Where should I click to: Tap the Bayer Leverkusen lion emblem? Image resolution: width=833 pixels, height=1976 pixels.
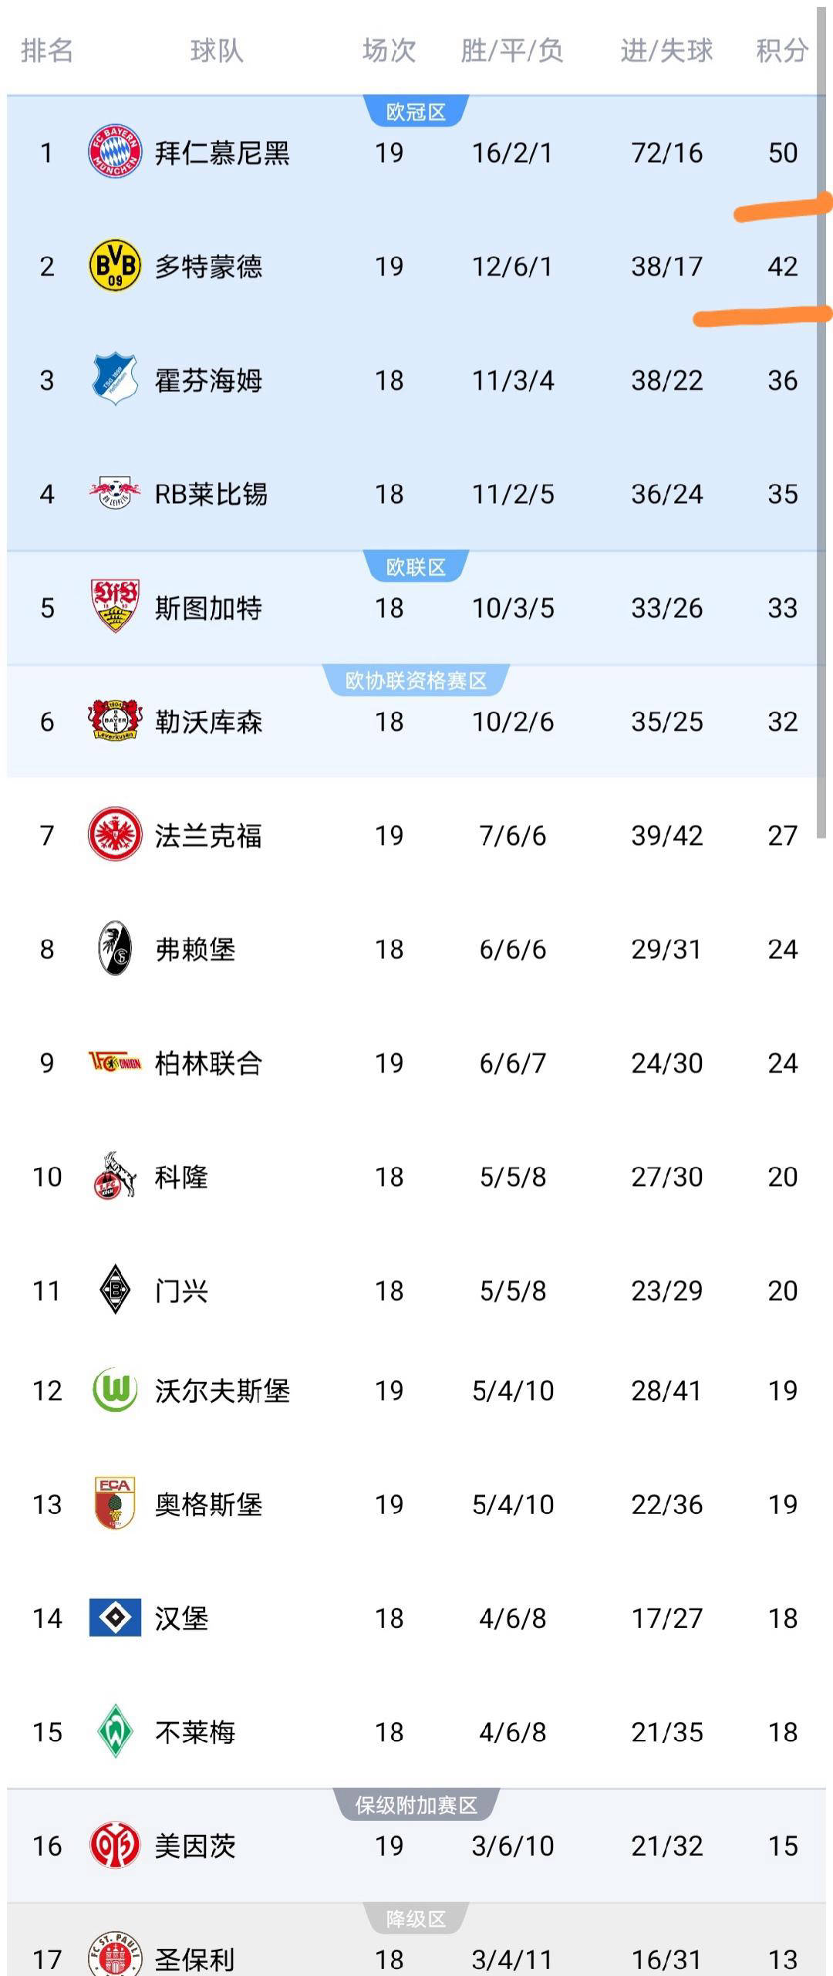[x=115, y=721]
